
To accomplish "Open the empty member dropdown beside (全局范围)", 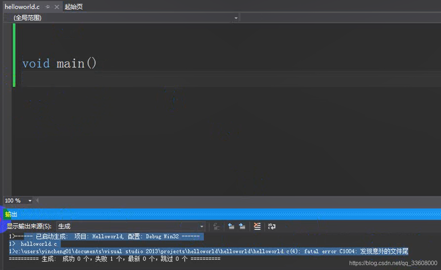I will 340,18.
